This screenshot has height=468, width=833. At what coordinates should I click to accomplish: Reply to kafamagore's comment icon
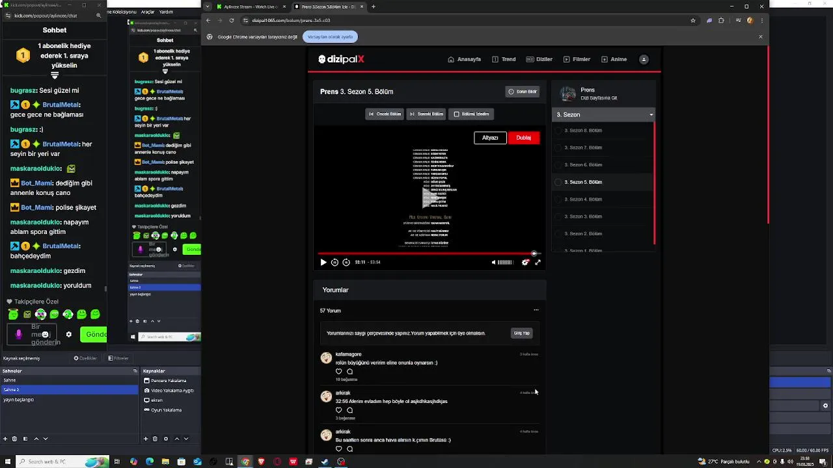tap(349, 372)
